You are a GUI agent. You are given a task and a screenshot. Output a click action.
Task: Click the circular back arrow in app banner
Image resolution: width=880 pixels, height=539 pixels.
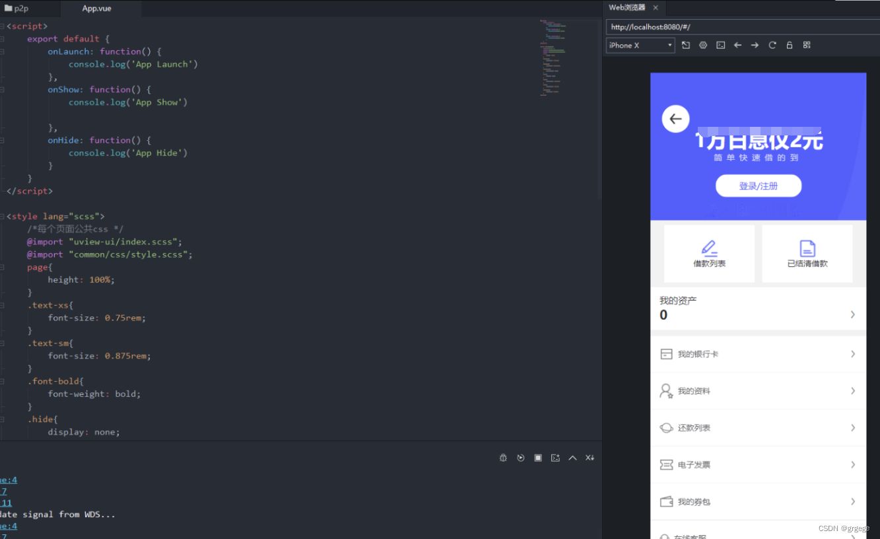675,119
